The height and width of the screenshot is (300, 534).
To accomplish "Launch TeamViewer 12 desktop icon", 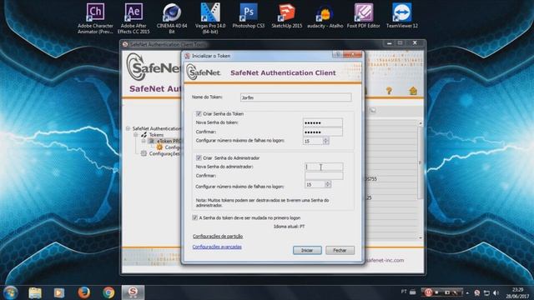I will (402, 16).
